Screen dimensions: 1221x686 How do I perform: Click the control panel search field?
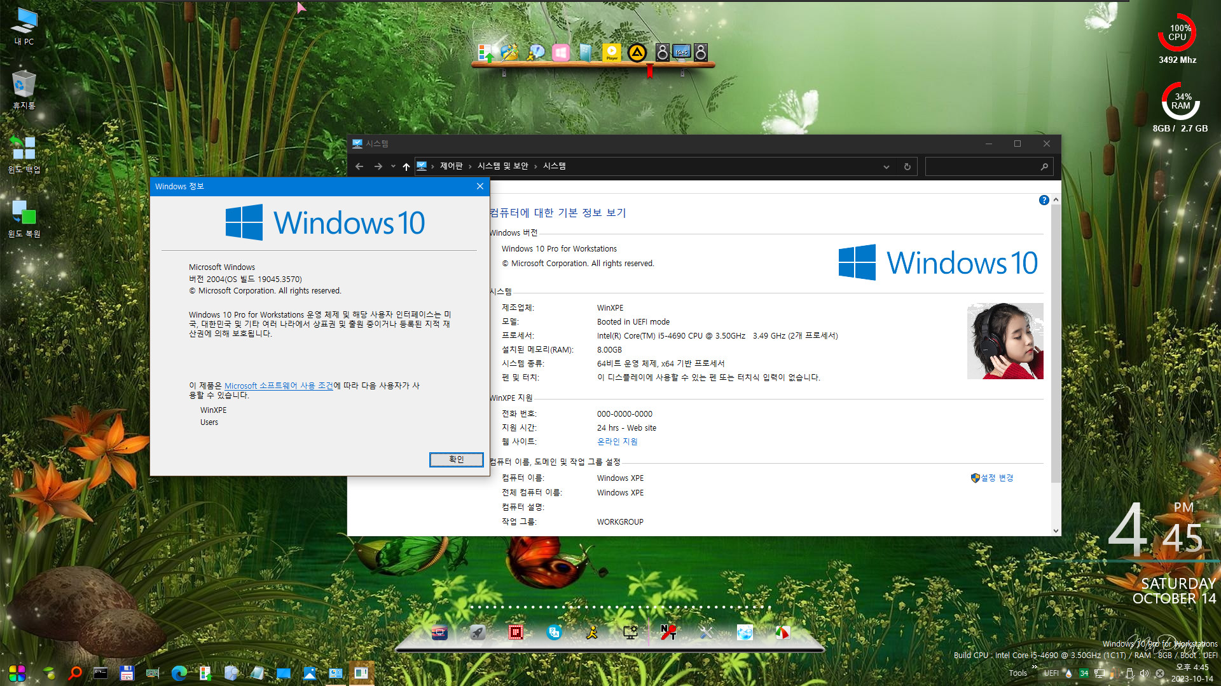click(989, 166)
